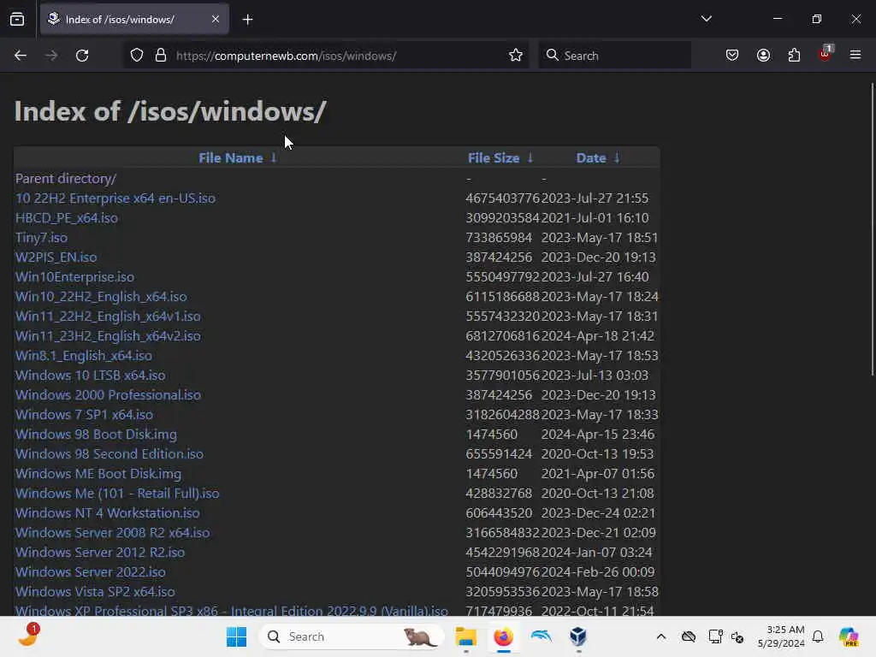
Task: Close the Index of /isos/windows/ tab
Action: click(x=216, y=19)
